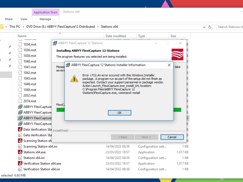Viewport: 243px width, 182px height.
Task: Select Scanning Station x64.ini file
Action: [40, 146]
